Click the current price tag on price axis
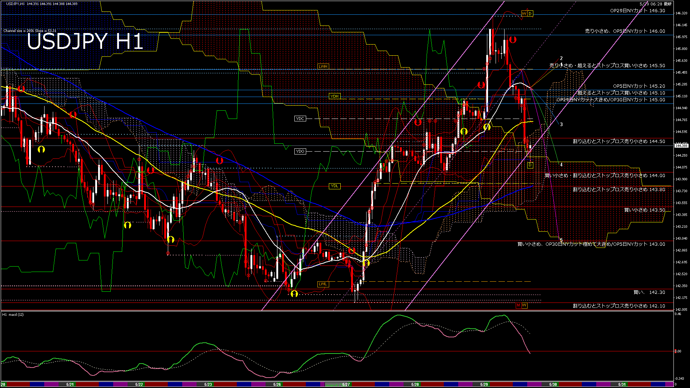690x388 pixels. coord(681,145)
